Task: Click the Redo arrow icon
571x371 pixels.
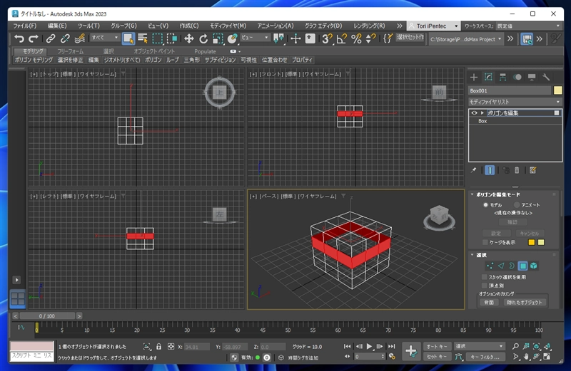Action: tap(34, 38)
